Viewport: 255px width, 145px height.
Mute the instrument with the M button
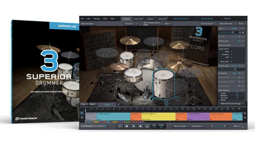(x=243, y=32)
